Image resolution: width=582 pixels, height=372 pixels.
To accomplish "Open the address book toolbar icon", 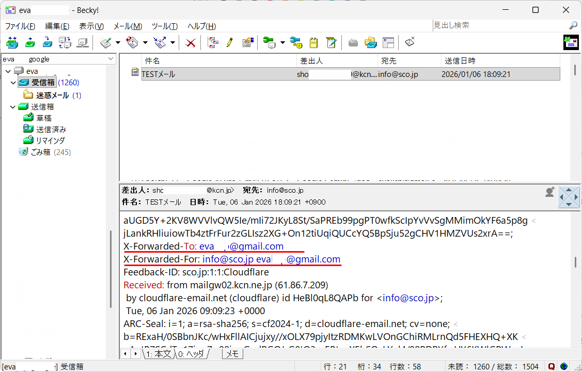I will click(x=247, y=42).
